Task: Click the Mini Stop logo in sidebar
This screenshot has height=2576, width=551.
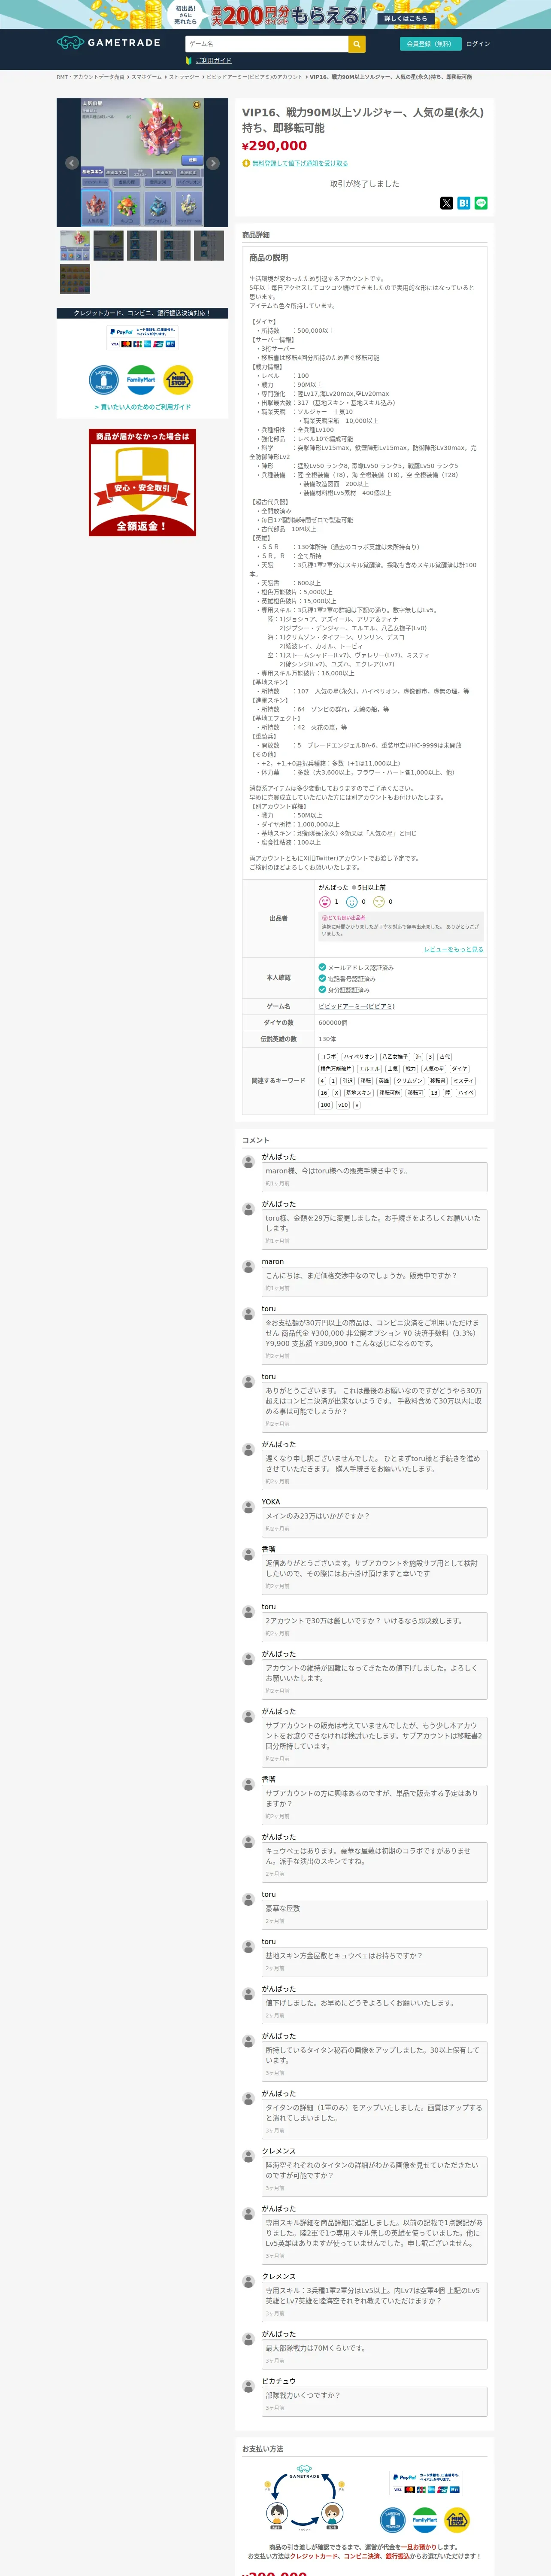Action: tap(178, 379)
